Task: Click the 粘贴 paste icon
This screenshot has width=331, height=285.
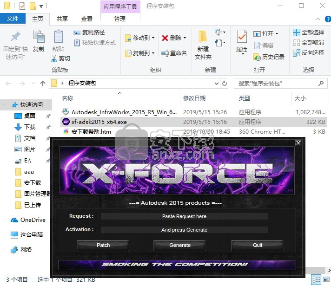Action: tap(58, 37)
